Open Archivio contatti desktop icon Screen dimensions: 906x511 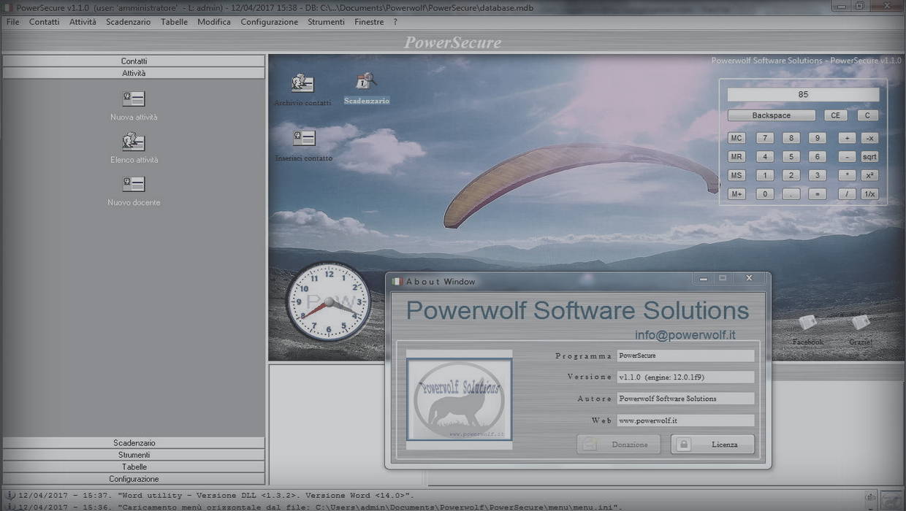tap(302, 83)
